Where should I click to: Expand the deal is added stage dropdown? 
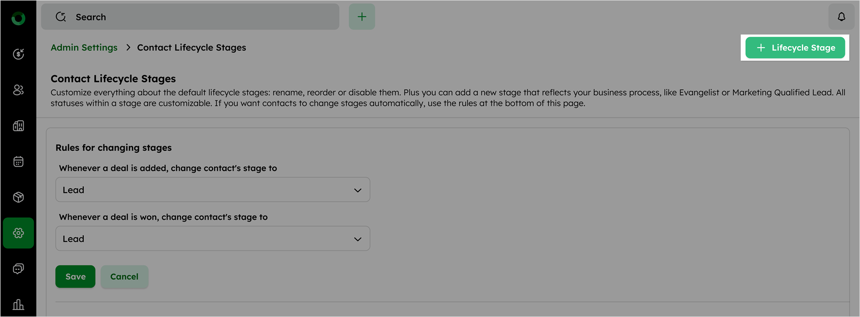[213, 190]
